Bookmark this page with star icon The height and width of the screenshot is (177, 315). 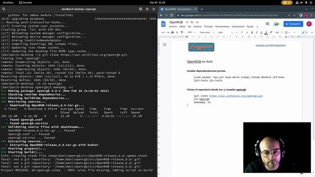(x=294, y=15)
